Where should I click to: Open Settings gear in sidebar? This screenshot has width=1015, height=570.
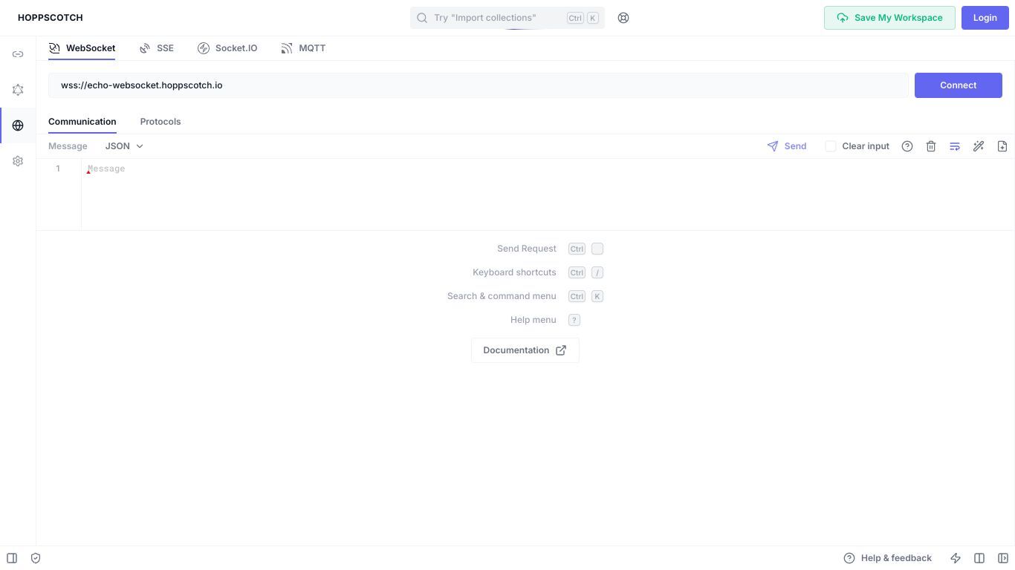coord(18,161)
